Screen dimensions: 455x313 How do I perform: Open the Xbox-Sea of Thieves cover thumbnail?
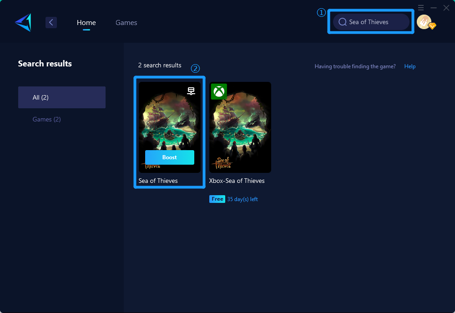240,127
